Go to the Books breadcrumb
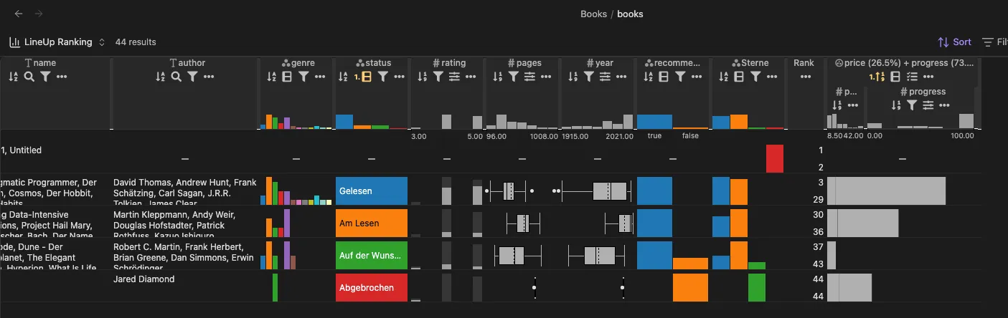 593,14
